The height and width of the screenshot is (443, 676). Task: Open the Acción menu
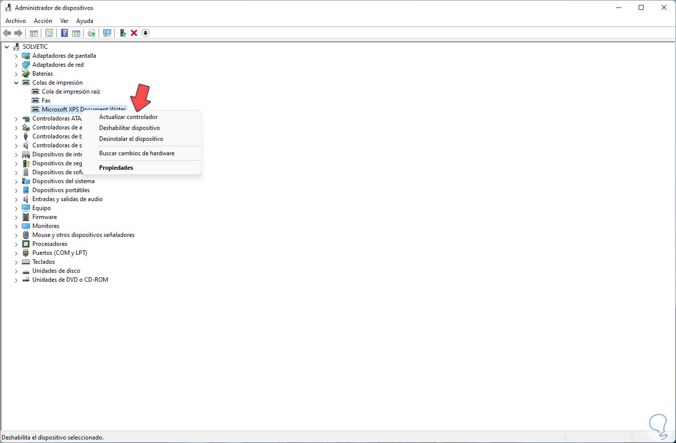pyautogui.click(x=43, y=21)
